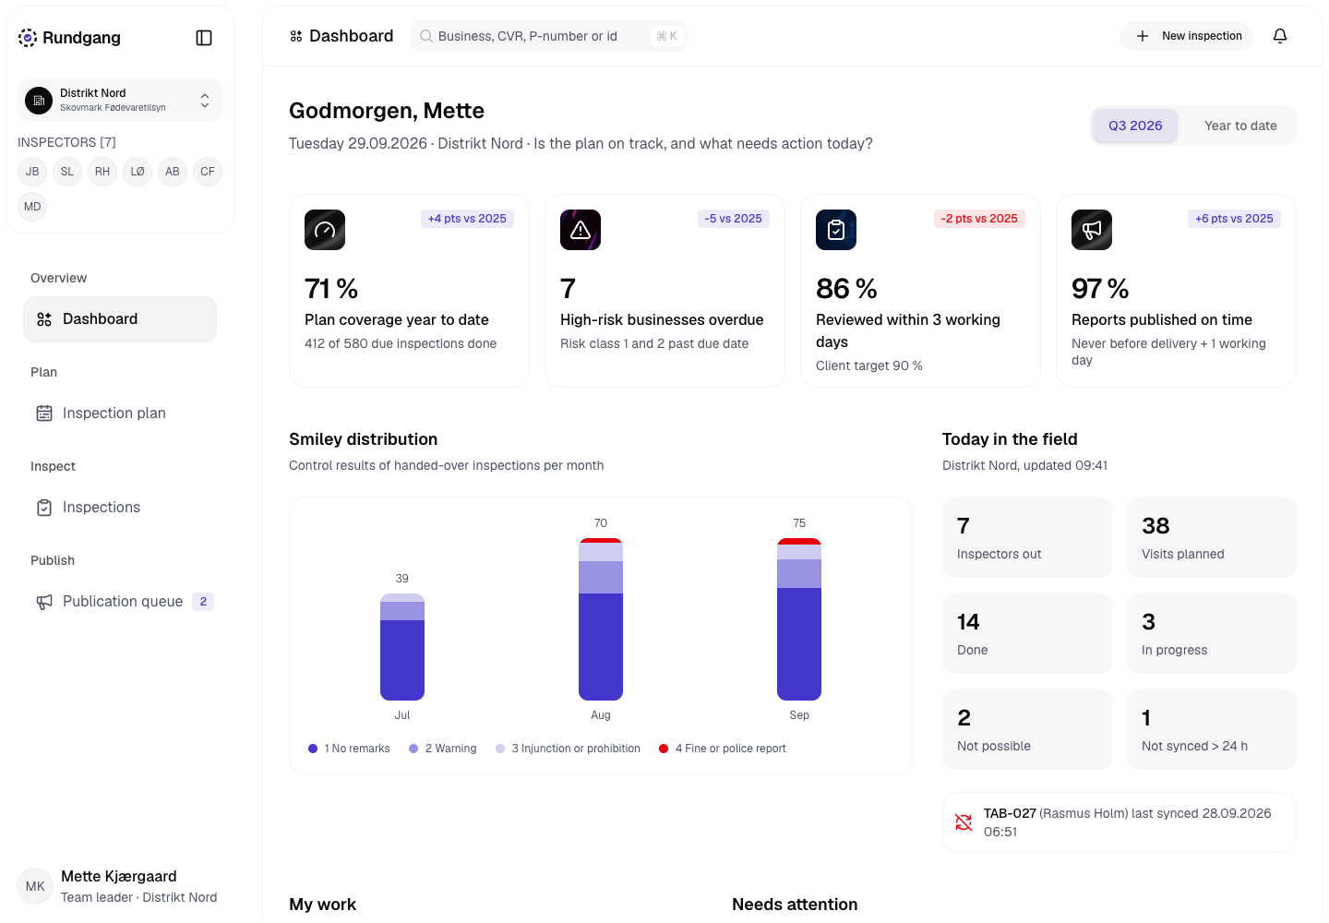This screenshot has height=923, width=1329.
Task: Open the Not synced > 24 h tile
Action: point(1212,729)
